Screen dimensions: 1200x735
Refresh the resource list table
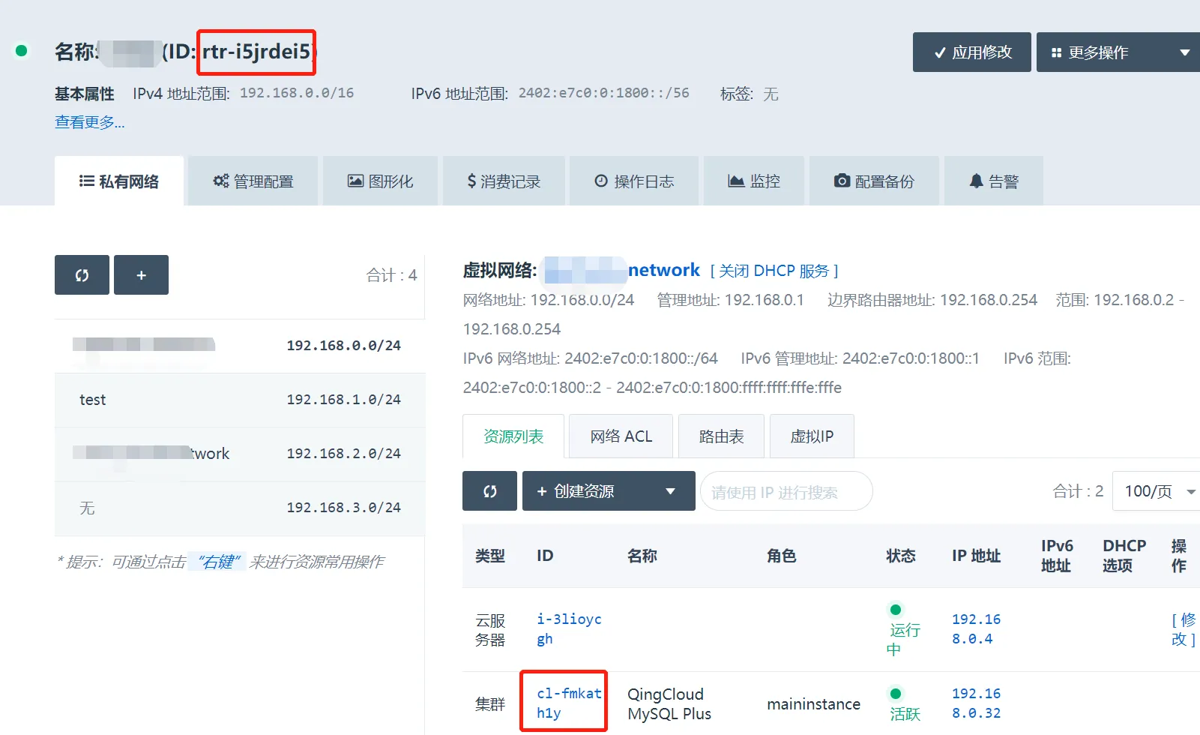[x=489, y=491]
